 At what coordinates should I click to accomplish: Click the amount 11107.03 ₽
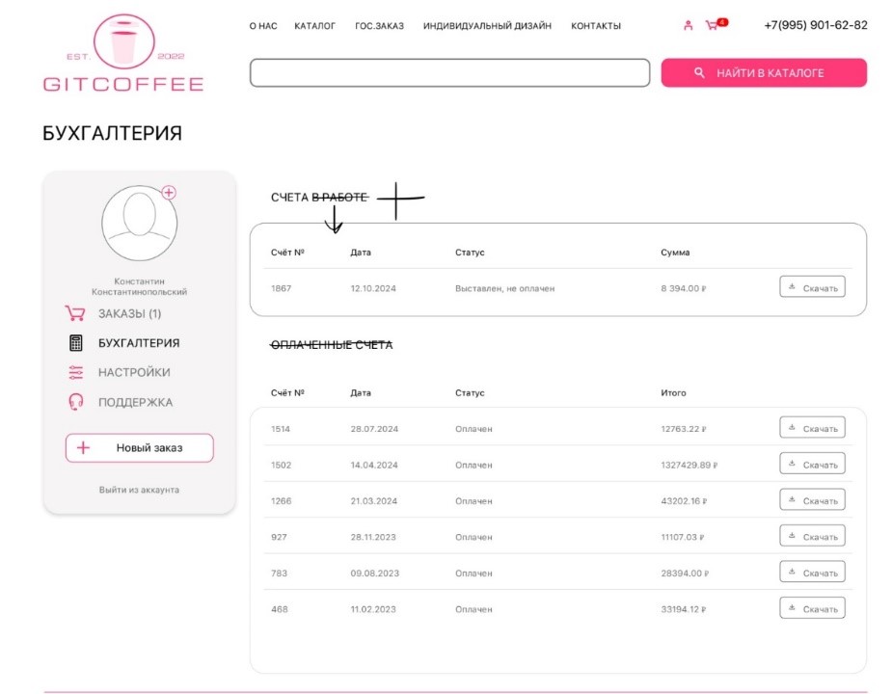[682, 537]
